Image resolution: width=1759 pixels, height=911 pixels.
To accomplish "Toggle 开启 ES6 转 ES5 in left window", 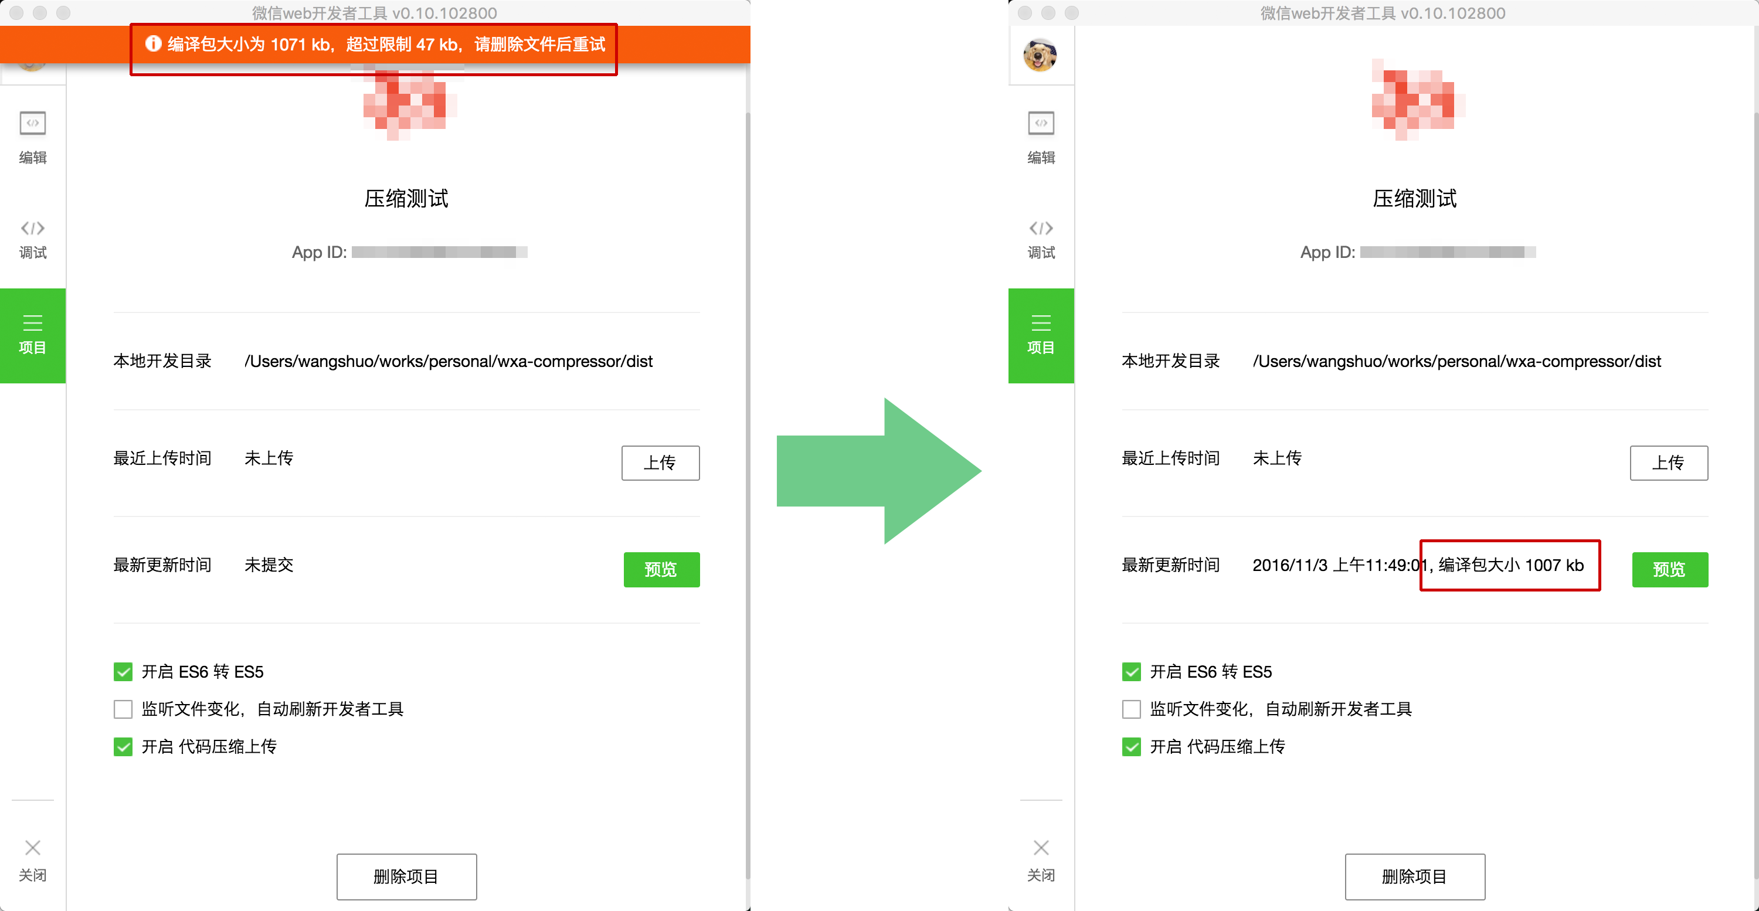I will [x=123, y=672].
